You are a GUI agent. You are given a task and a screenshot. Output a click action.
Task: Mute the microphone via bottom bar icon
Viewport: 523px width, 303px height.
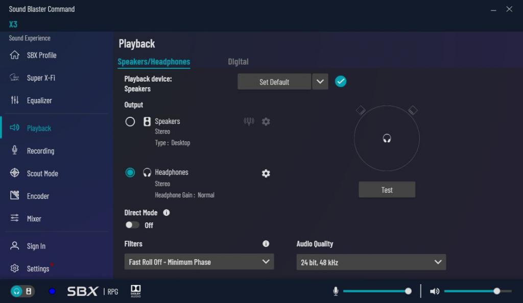pyautogui.click(x=336, y=291)
